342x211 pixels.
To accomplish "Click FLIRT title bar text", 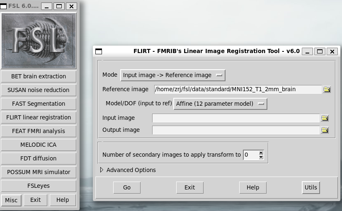I will tap(216, 51).
